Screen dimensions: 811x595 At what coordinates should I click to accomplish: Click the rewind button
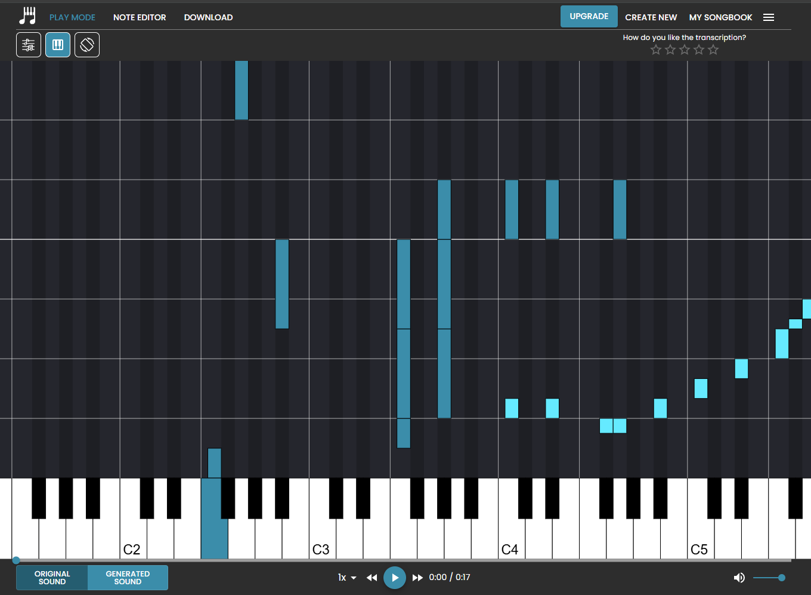click(372, 578)
